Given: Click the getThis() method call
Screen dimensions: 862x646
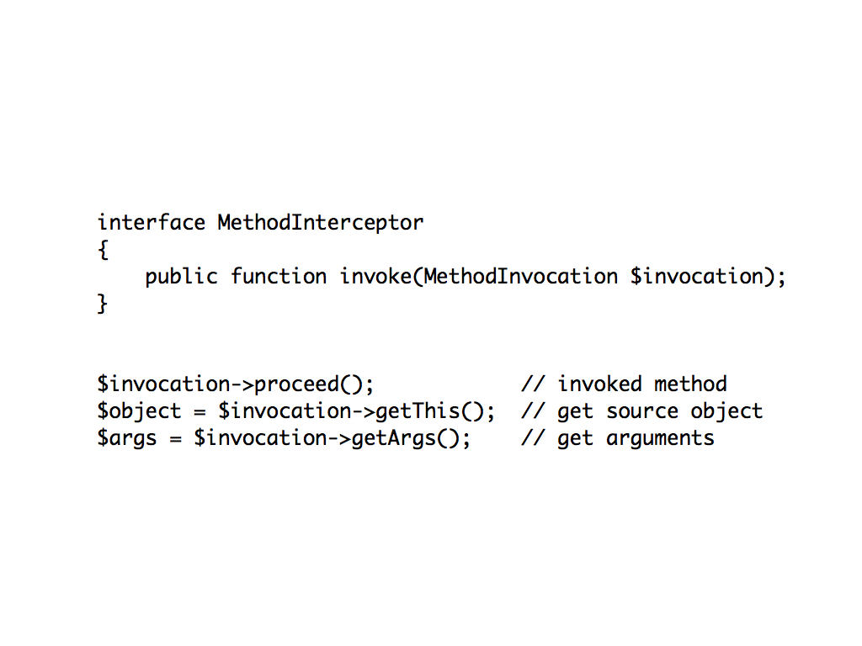Looking at the screenshot, I should 428,411.
